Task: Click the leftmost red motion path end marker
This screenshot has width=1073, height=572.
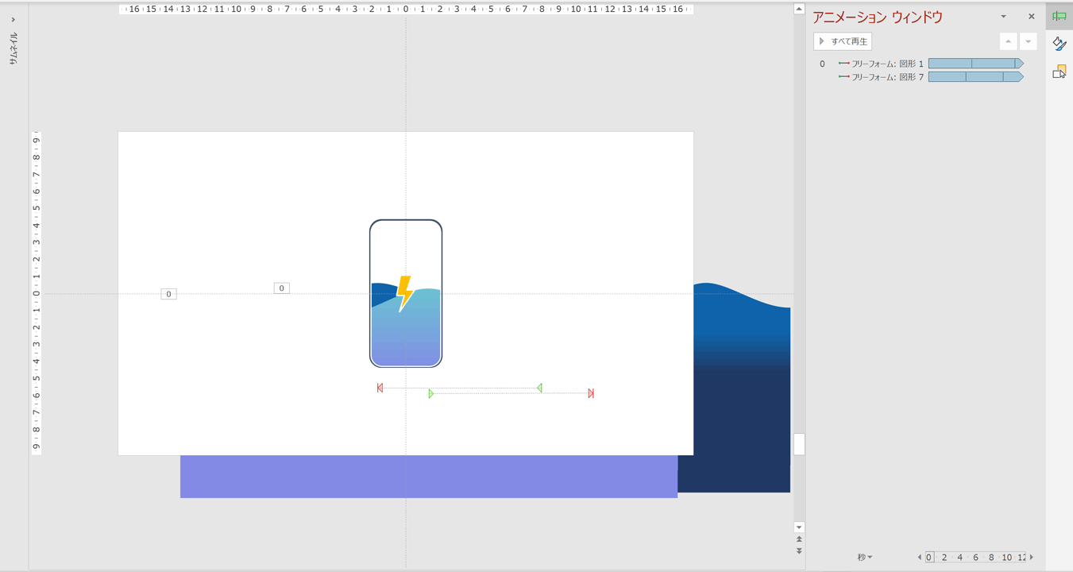Action: coord(380,388)
